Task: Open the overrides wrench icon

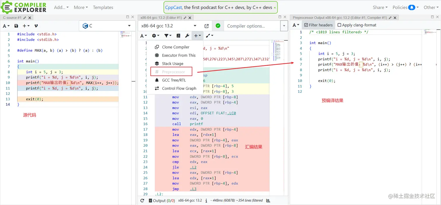Action: point(187,36)
